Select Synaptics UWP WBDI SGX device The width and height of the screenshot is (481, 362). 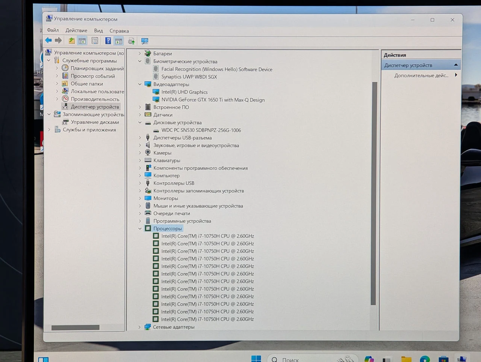click(189, 77)
